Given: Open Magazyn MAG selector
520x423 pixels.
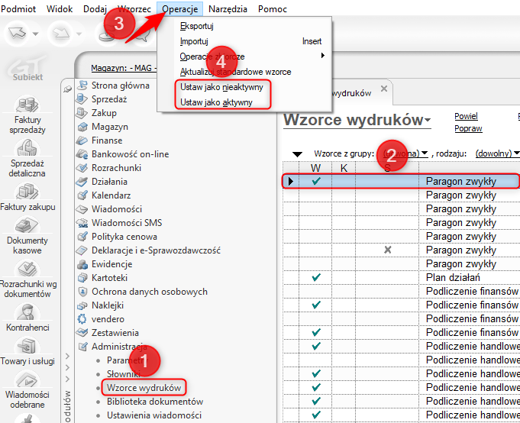Looking at the screenshot, I should (x=124, y=68).
